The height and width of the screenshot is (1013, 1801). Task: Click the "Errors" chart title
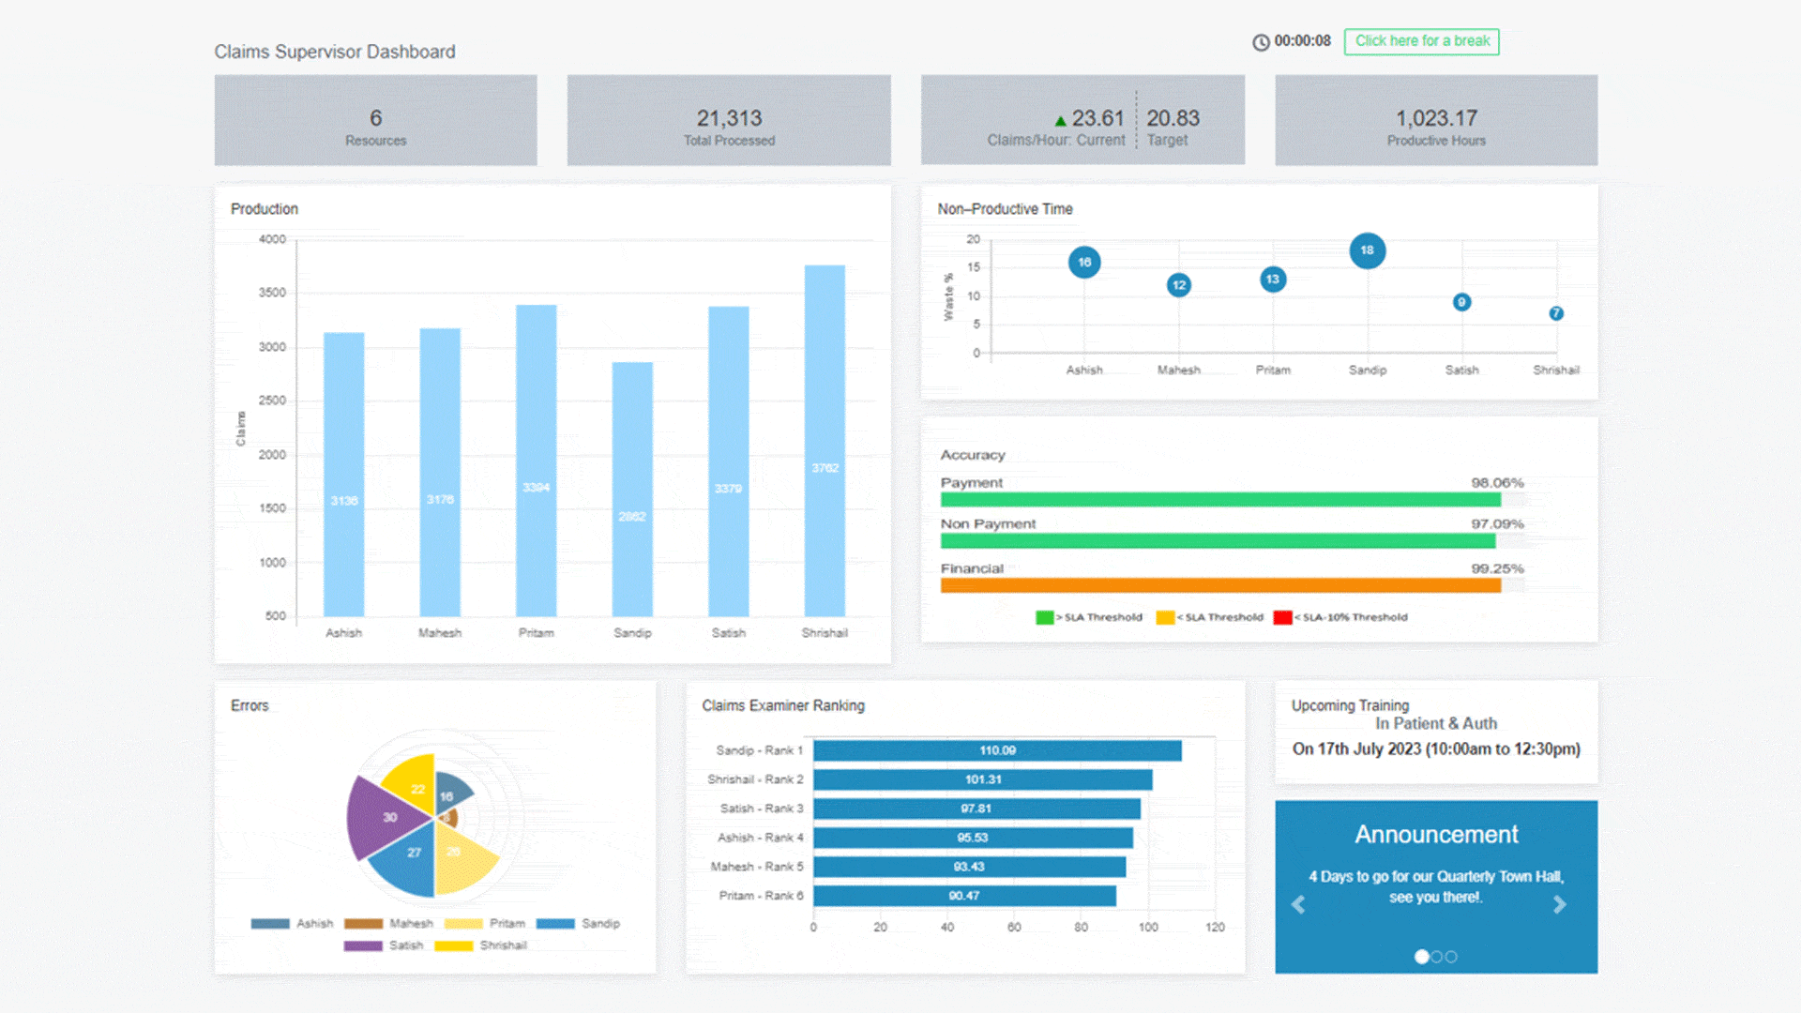coord(250,705)
